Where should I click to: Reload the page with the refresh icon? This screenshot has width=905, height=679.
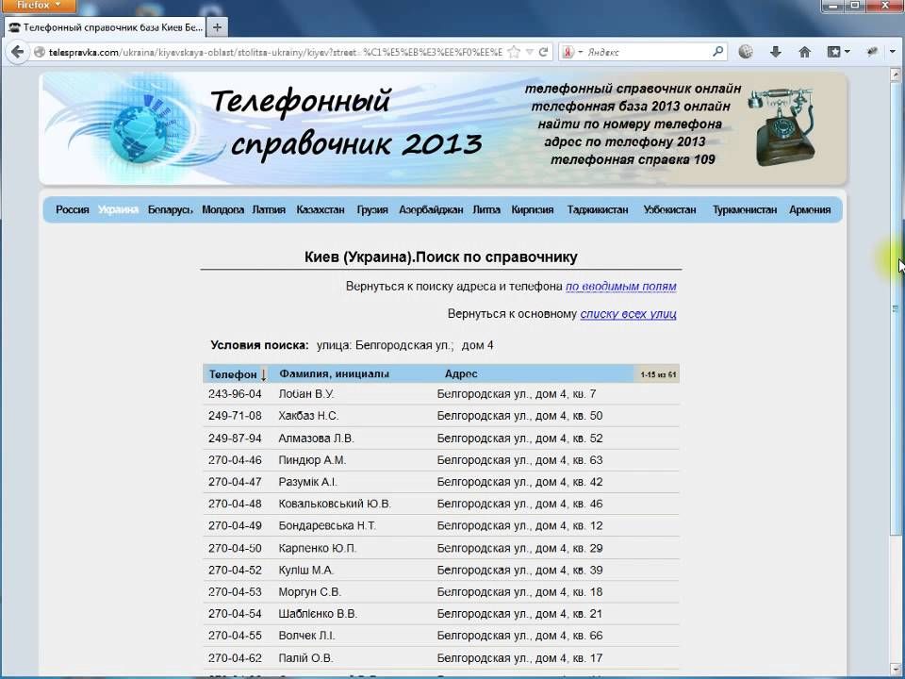click(544, 52)
